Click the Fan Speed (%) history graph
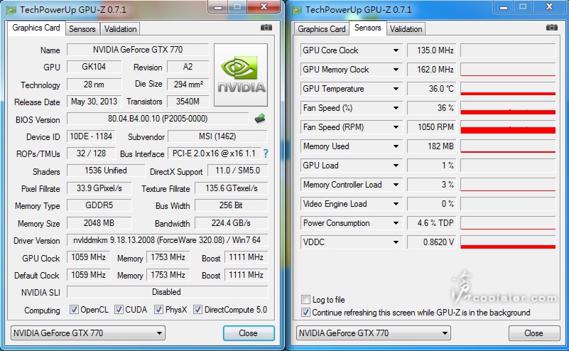The image size is (569, 351). point(508,108)
